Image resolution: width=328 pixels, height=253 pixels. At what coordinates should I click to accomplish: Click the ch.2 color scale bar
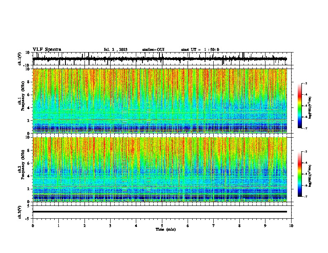coord(299,174)
